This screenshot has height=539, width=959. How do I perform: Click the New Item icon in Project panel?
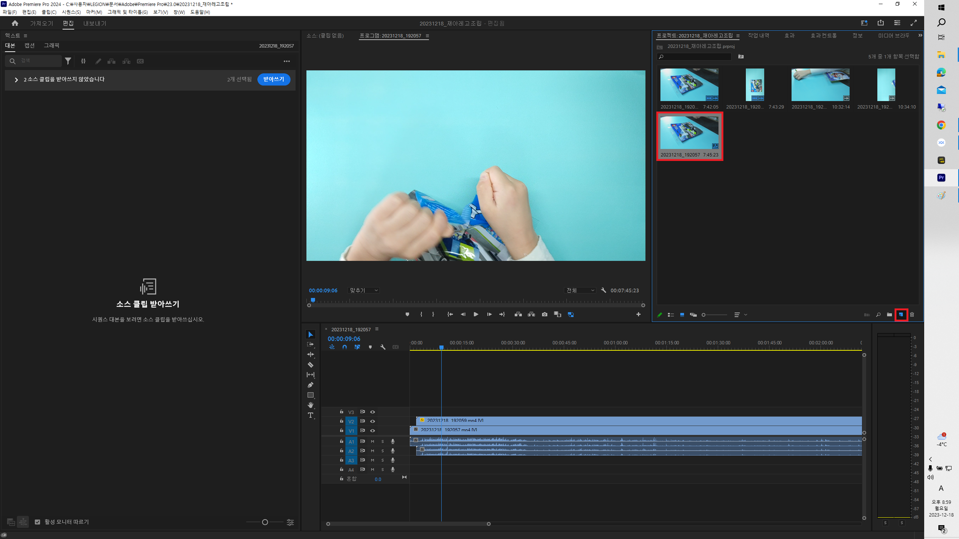901,315
